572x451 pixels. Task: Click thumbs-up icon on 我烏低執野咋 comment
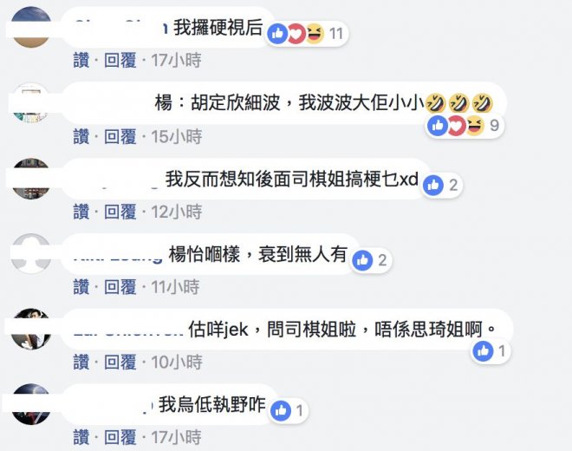(281, 411)
